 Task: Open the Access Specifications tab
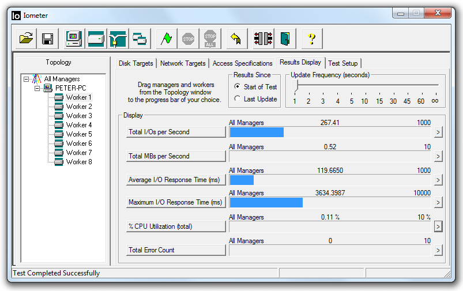(242, 63)
